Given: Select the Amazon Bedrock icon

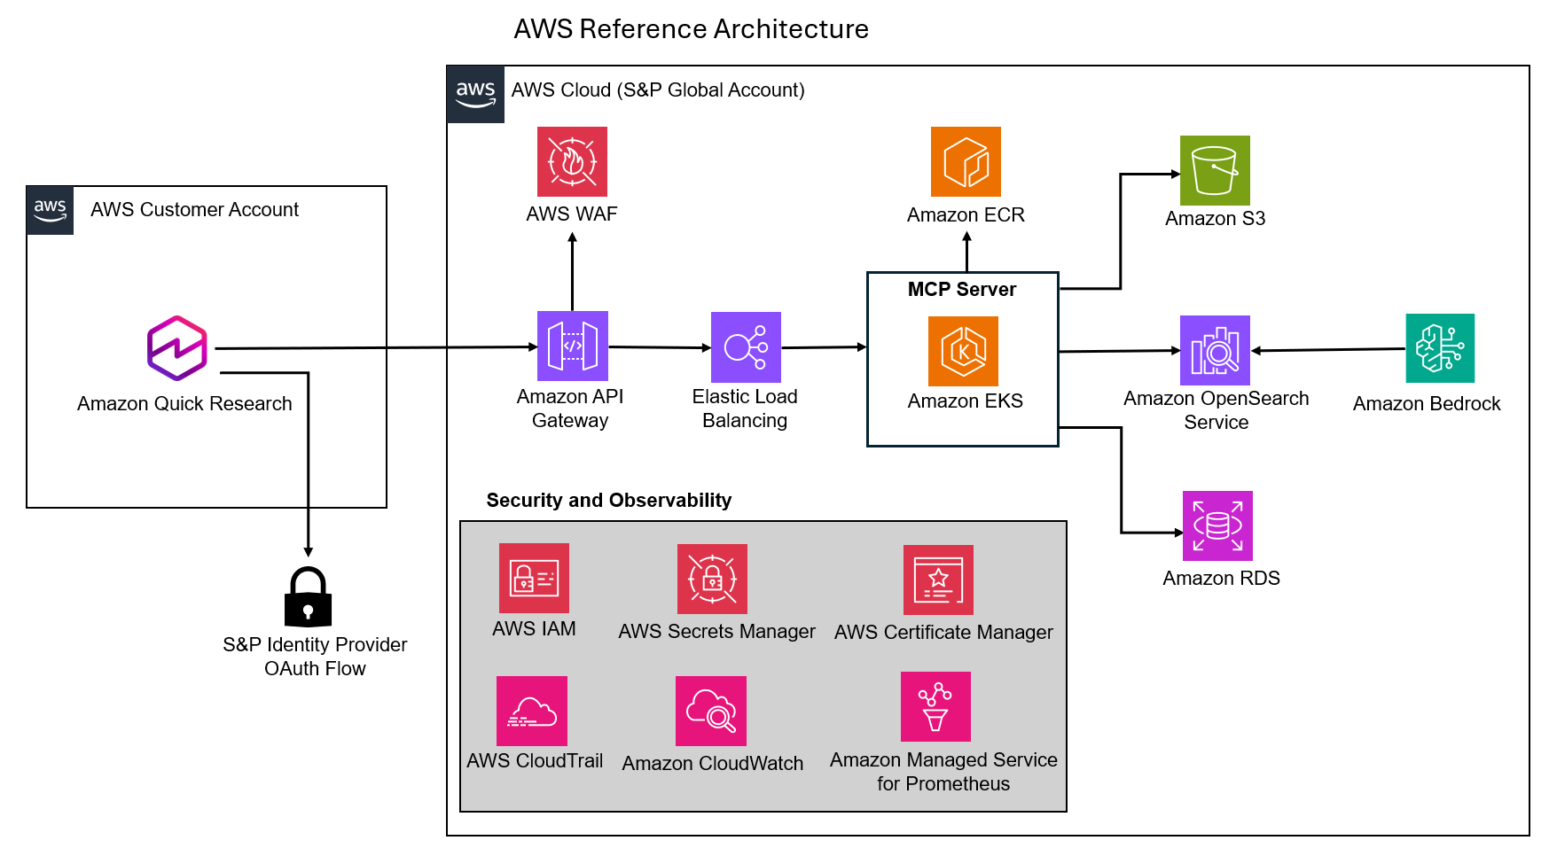Looking at the screenshot, I should 1439,350.
